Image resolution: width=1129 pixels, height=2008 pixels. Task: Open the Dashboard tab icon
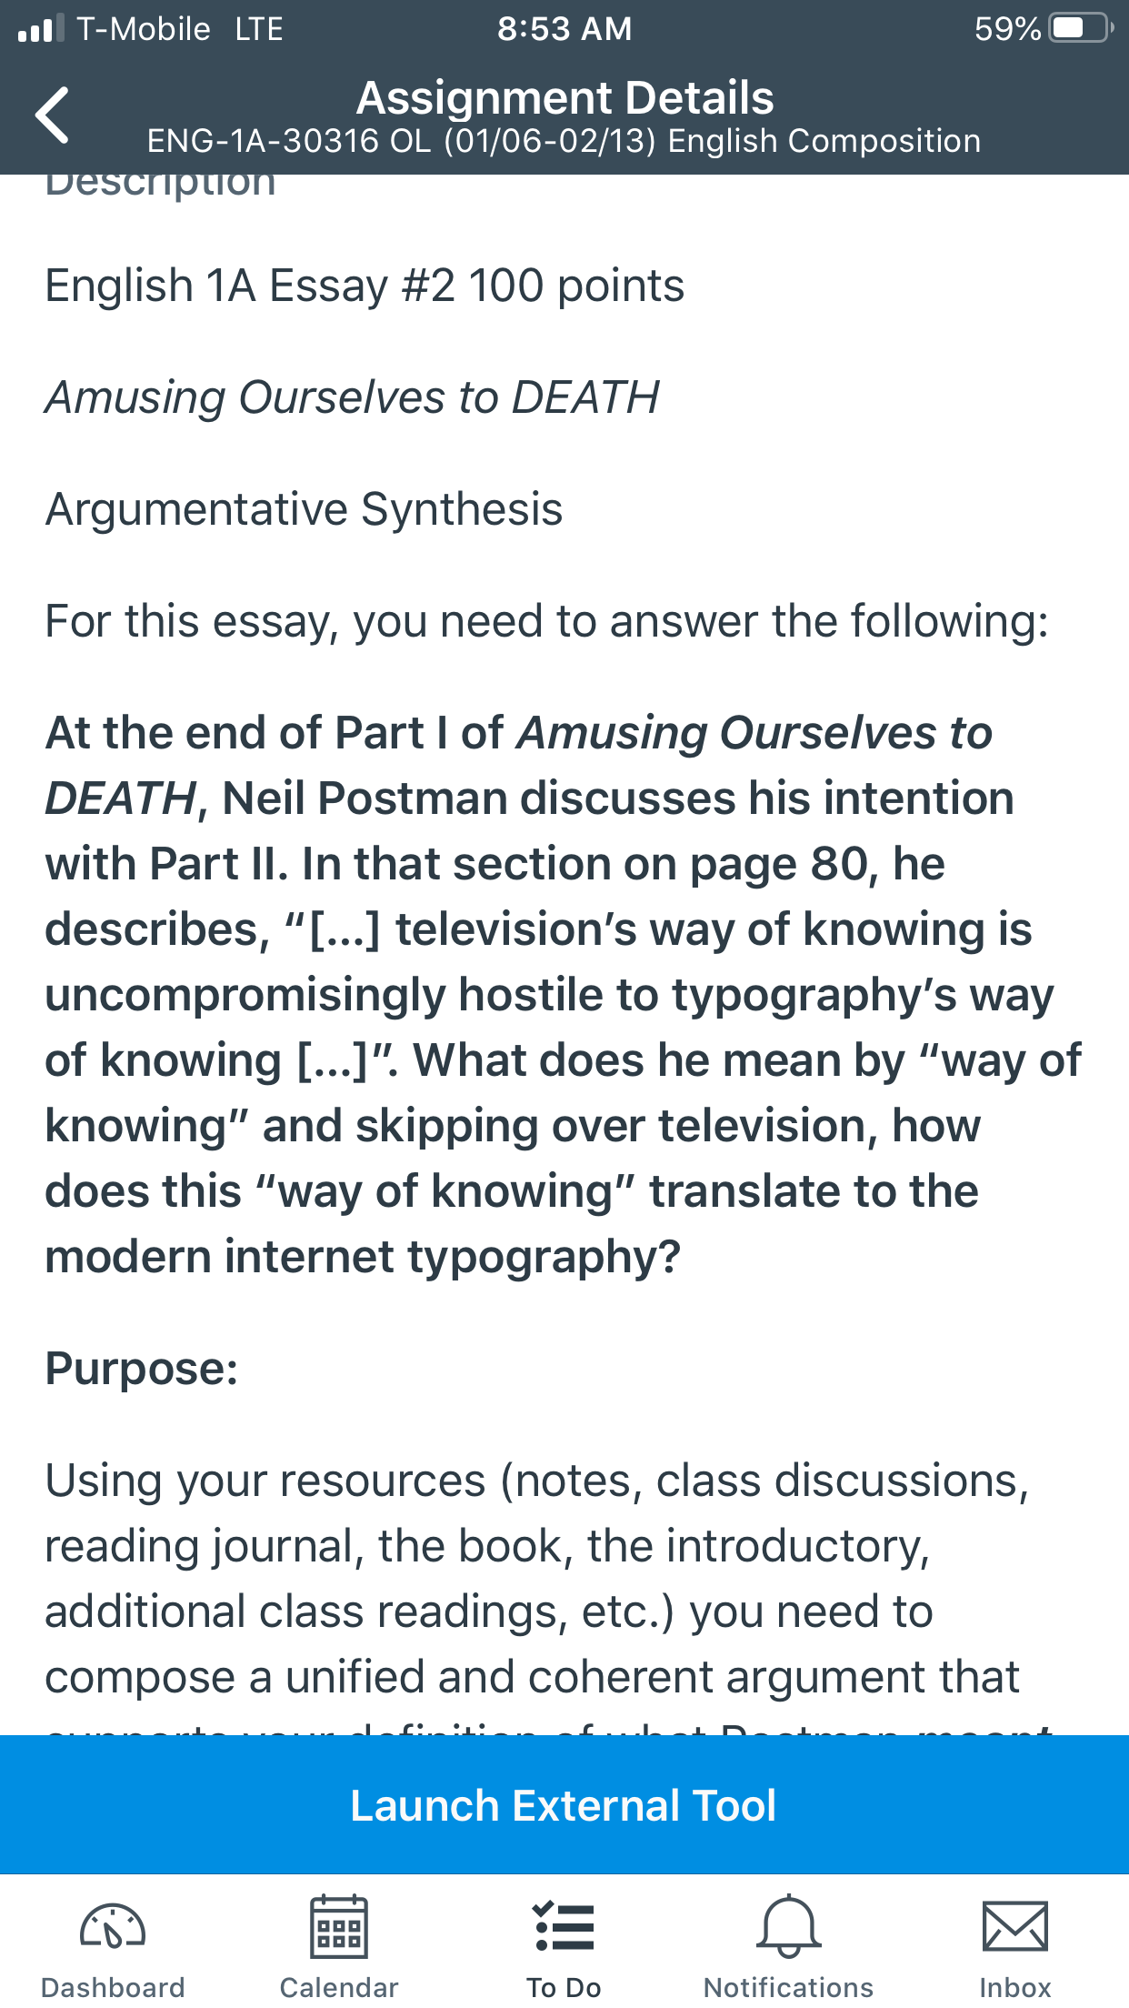113,1925
